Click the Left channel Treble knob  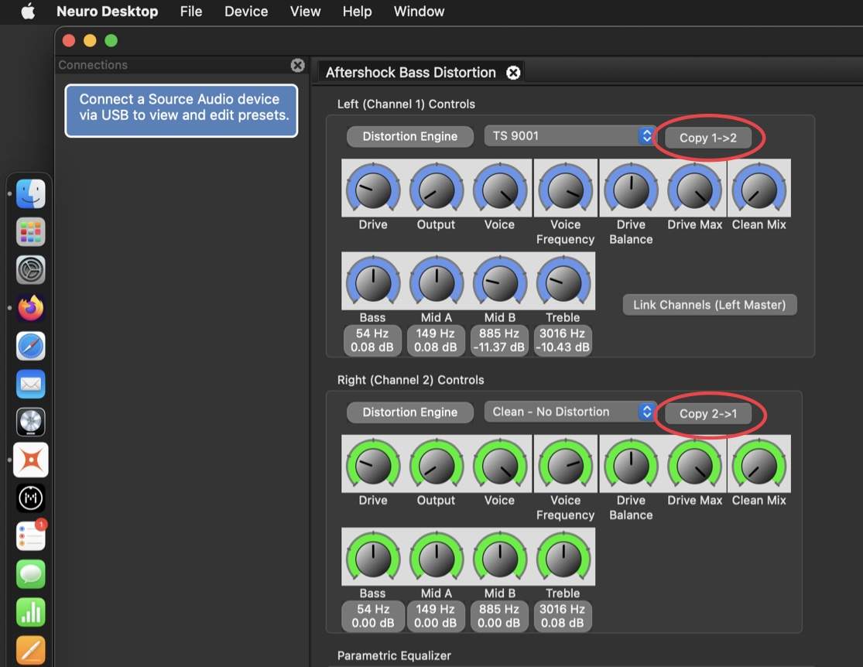click(563, 282)
